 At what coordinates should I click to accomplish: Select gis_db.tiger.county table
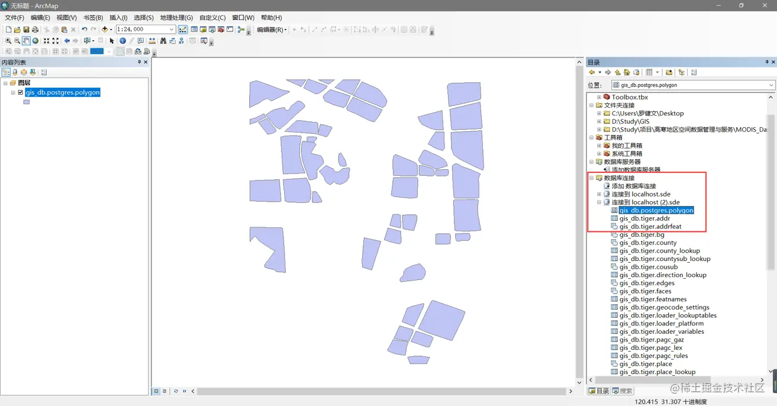click(648, 243)
